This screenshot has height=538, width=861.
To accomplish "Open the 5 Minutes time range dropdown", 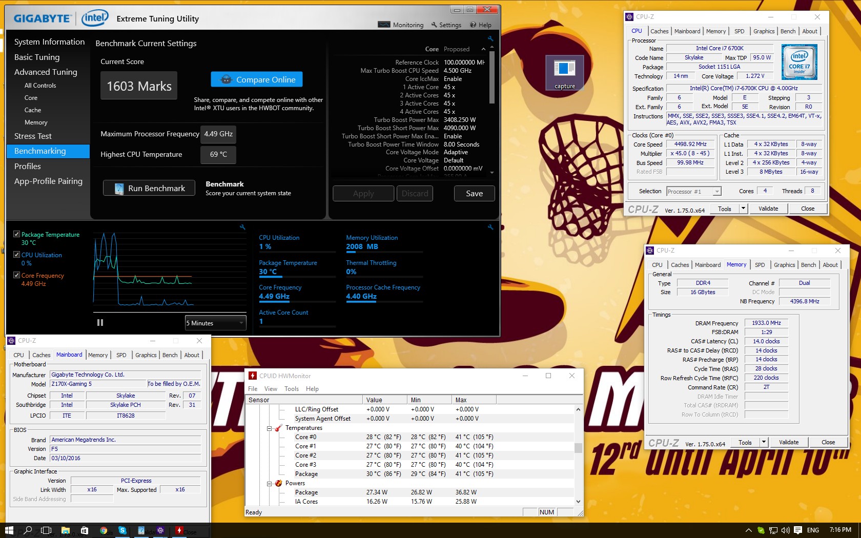I will coord(215,323).
